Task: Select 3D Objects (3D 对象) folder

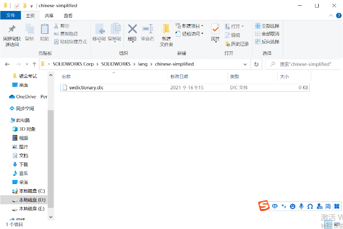Action: pos(24,129)
